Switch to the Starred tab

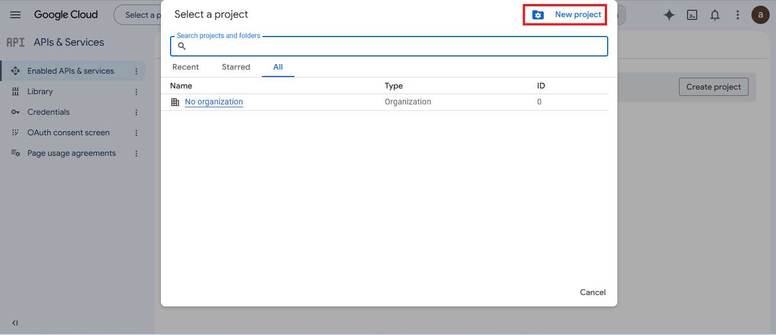236,67
